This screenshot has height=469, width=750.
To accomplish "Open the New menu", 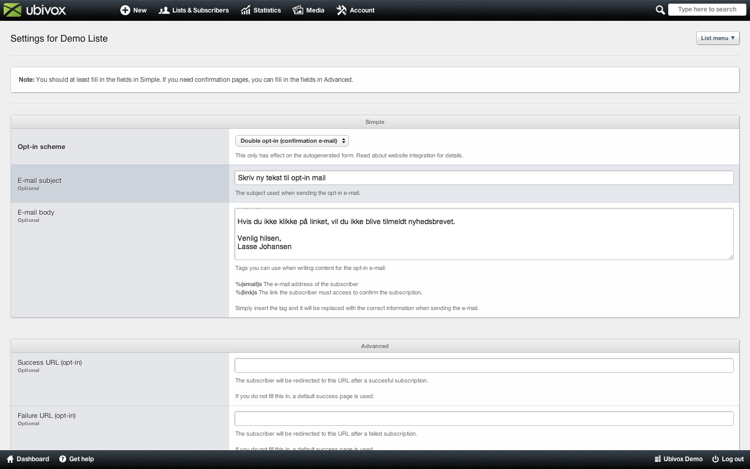I will 133,10.
